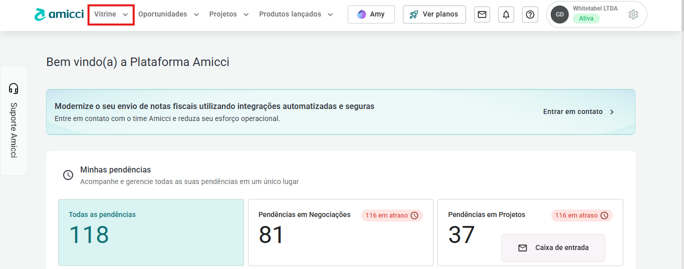
Task: Select the Todas as pendências card
Action: point(151,232)
